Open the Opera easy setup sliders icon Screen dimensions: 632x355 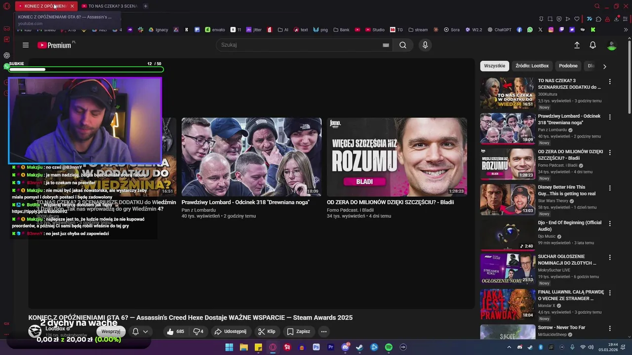point(626,19)
